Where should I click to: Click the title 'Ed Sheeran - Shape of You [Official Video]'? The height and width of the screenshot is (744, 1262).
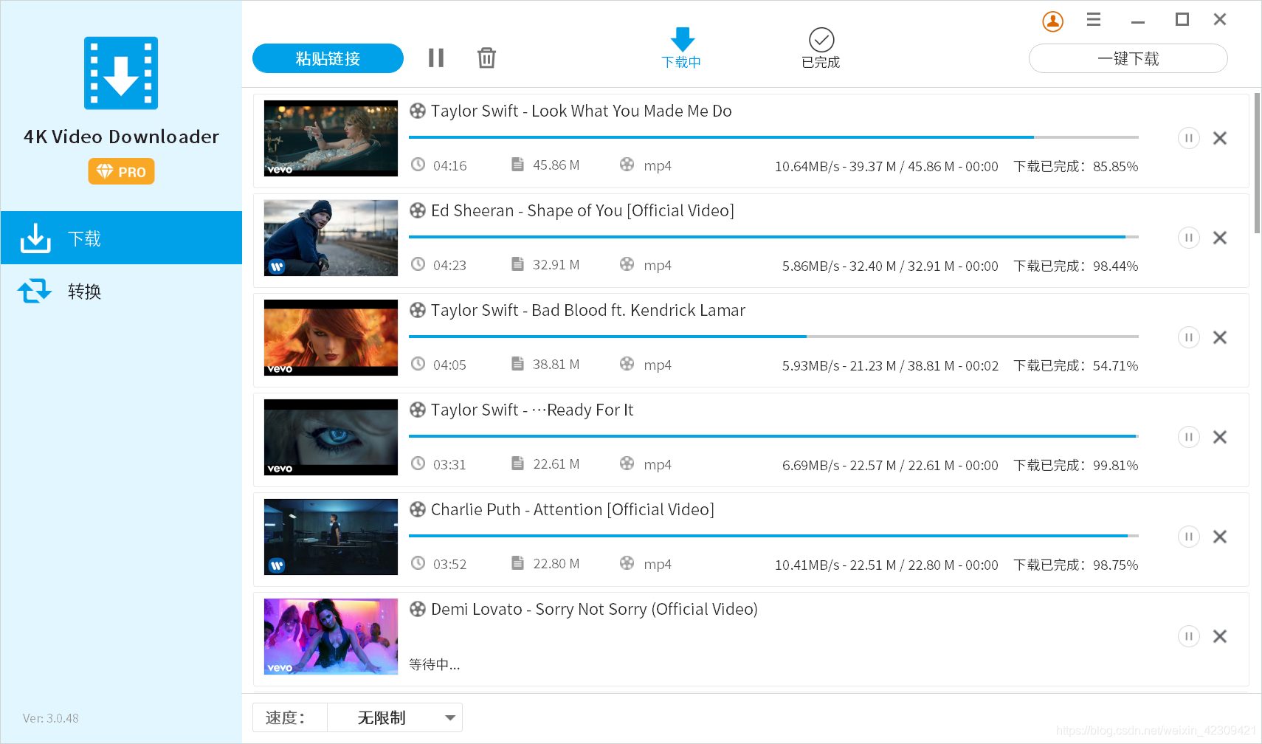click(582, 210)
